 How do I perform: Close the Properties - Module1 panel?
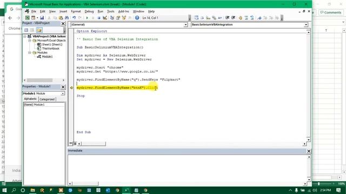tap(63, 87)
